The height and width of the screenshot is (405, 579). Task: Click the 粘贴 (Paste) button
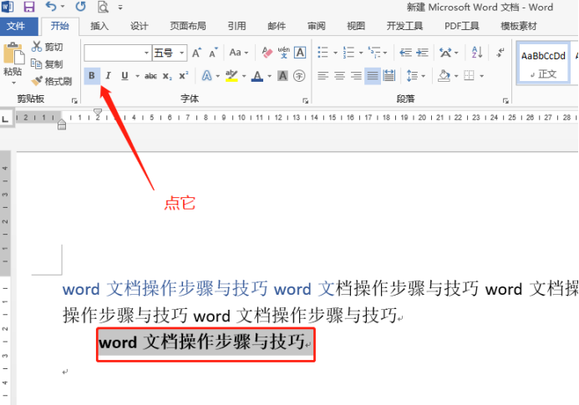(13, 63)
